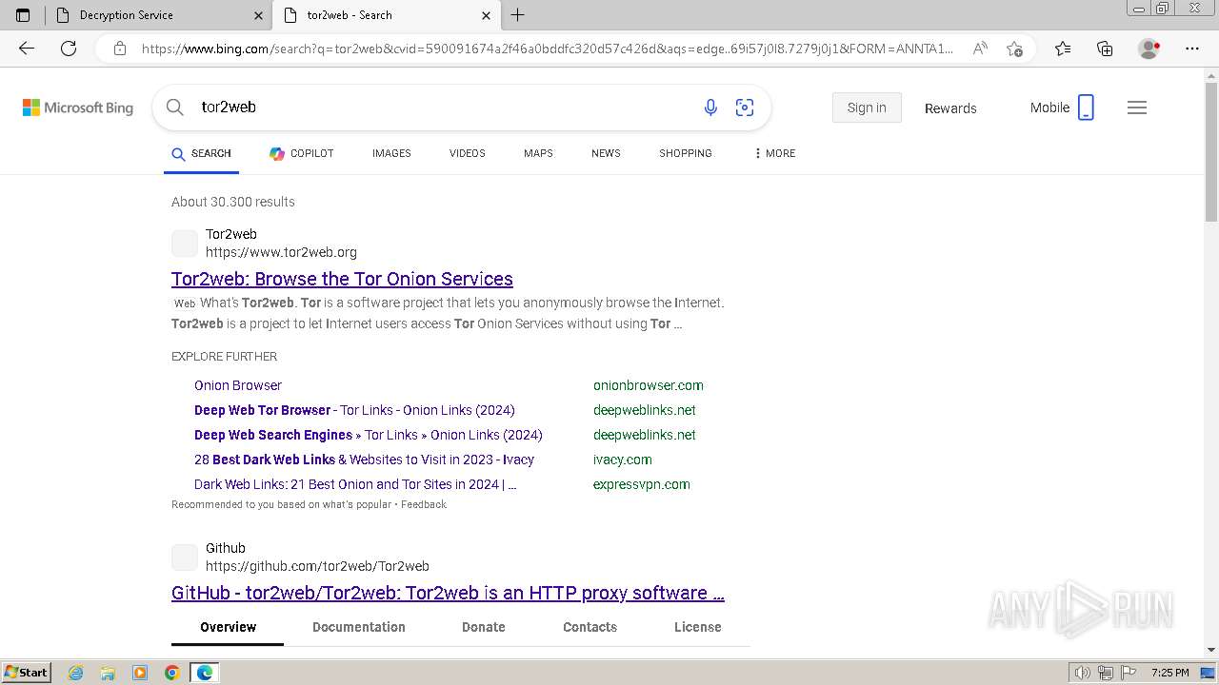The width and height of the screenshot is (1219, 685).
Task: Click the browser address bar URL
Action: coord(548,49)
